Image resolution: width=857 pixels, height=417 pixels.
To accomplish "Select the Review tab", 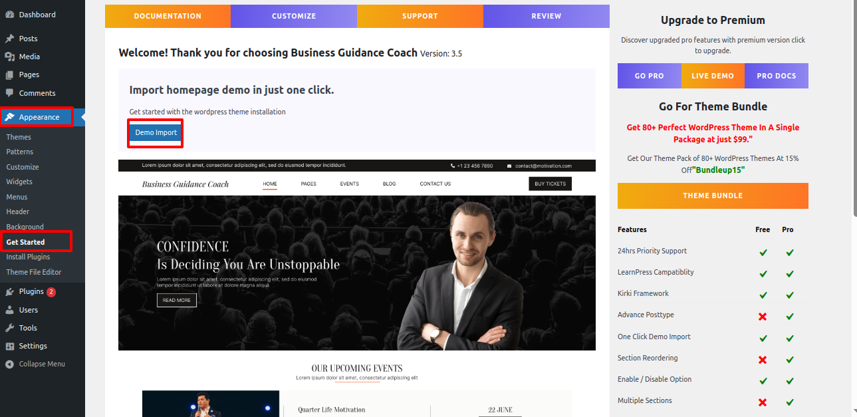I will pos(547,16).
